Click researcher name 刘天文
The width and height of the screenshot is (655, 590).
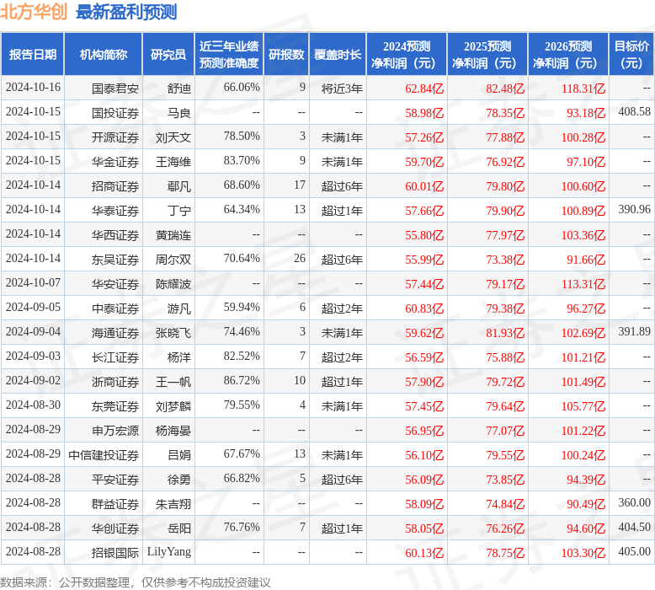click(x=173, y=137)
